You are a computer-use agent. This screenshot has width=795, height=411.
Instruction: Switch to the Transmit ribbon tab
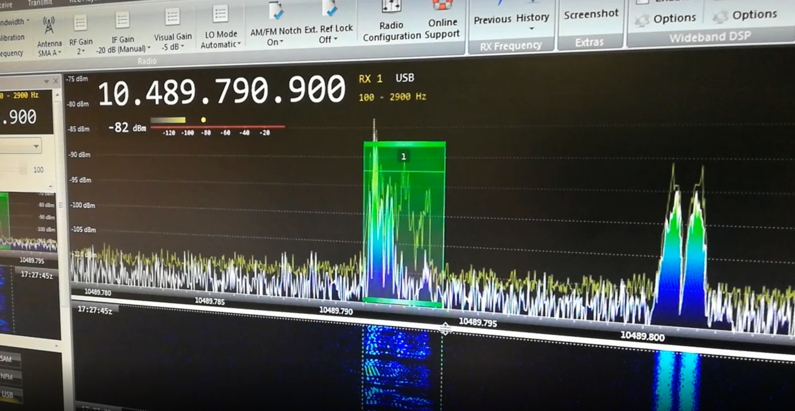40,3
